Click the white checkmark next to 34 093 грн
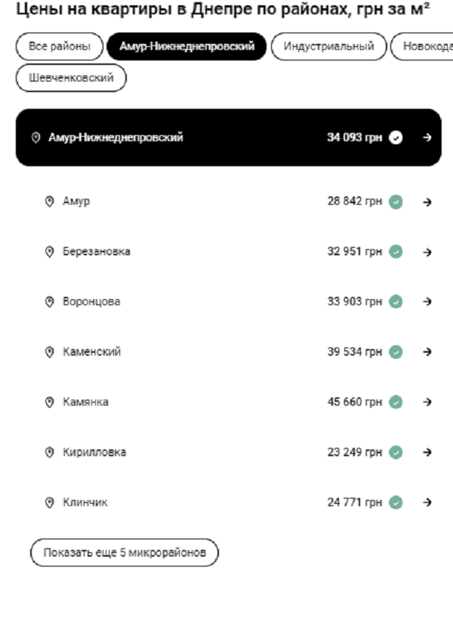The width and height of the screenshot is (453, 639). click(396, 137)
